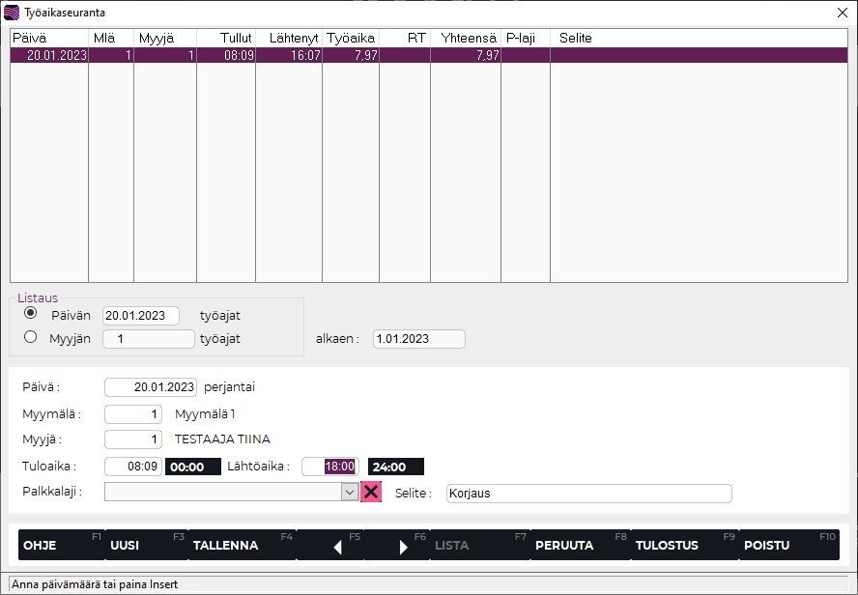Viewport: 858px width, 595px height.
Task: Select the Päivän työajat radio button
Action: tap(31, 314)
